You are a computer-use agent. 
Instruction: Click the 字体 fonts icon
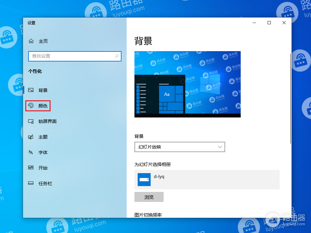pos(31,152)
